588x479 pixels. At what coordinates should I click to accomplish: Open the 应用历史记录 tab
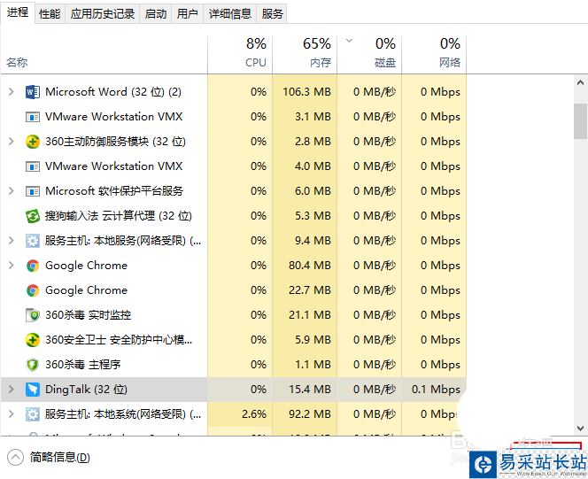coord(103,14)
